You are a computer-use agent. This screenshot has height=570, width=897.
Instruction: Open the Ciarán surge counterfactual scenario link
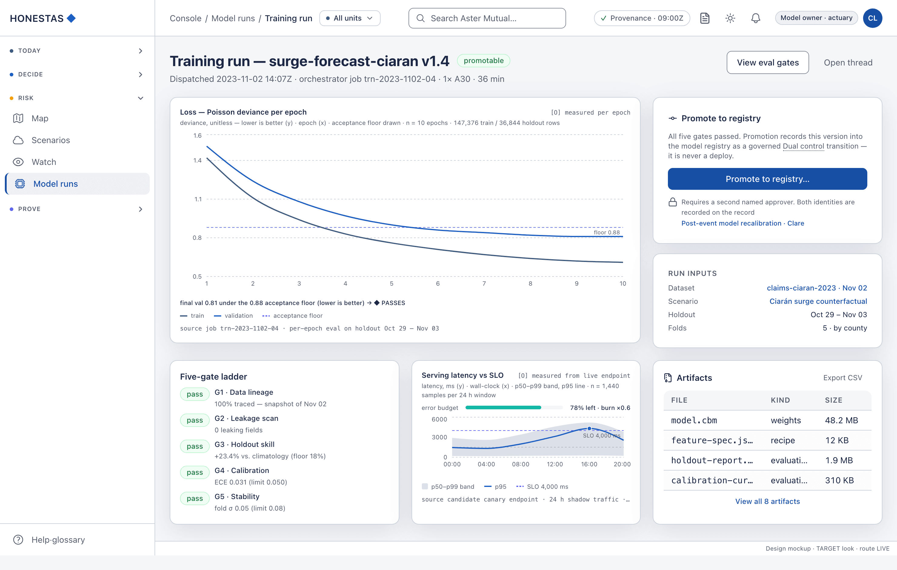818,301
